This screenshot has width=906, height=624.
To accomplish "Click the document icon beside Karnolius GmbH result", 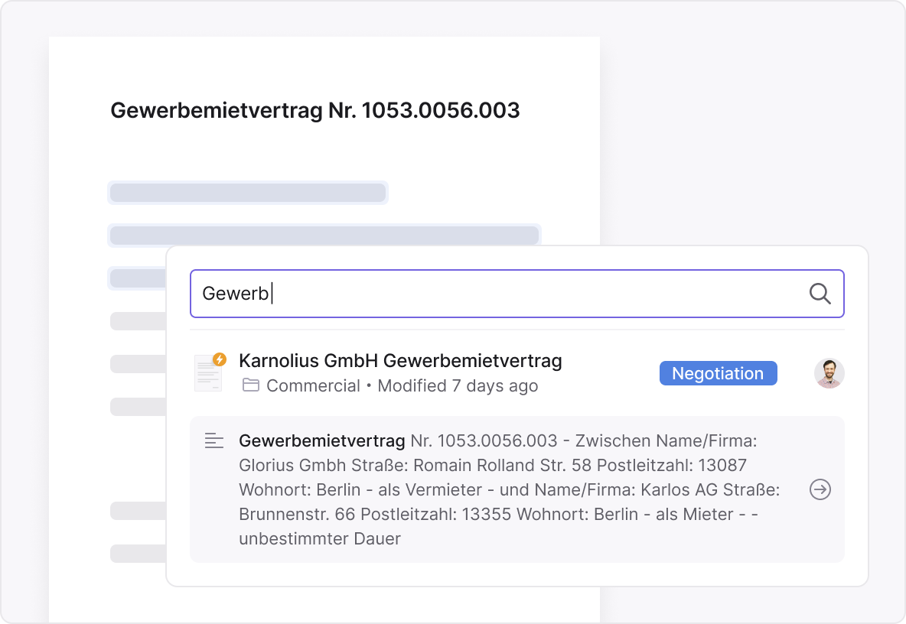I will [x=207, y=374].
